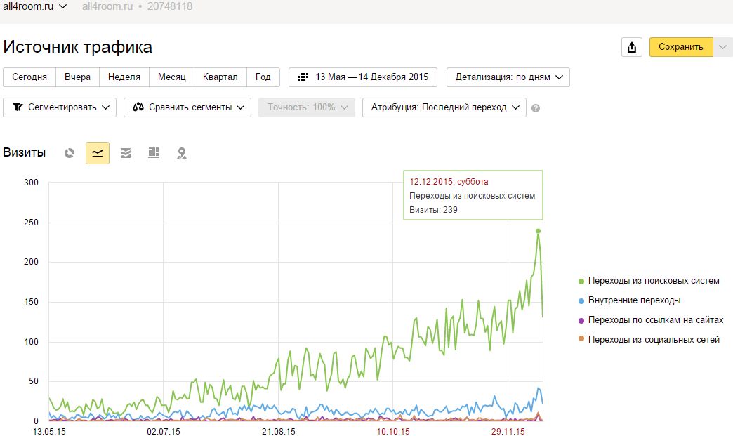733x436 pixels.
Task: Switch to stacked area chart icon
Action: [x=126, y=153]
